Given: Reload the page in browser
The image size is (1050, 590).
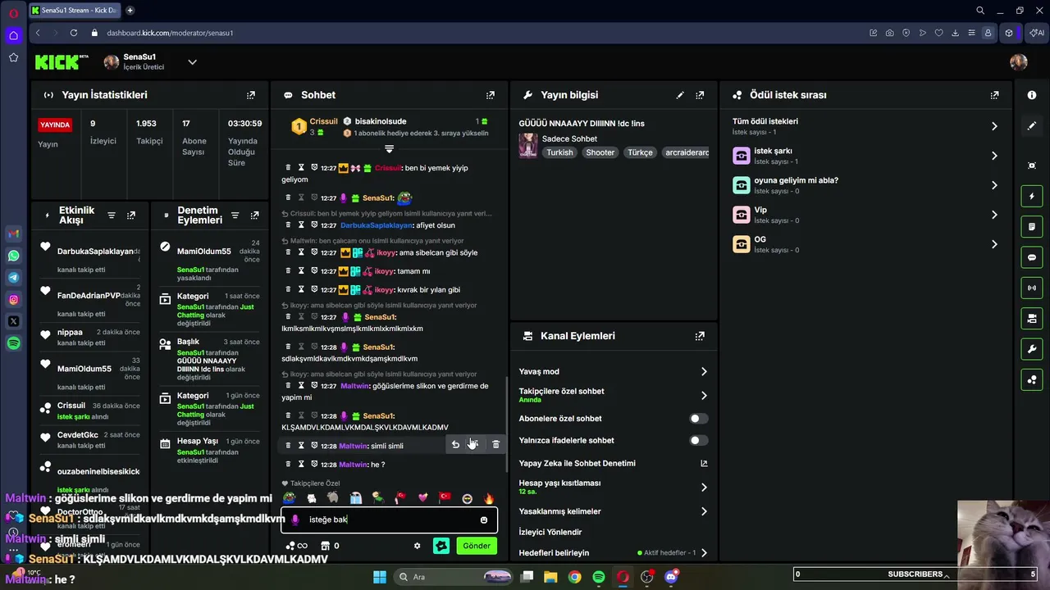Looking at the screenshot, I should pyautogui.click(x=74, y=33).
